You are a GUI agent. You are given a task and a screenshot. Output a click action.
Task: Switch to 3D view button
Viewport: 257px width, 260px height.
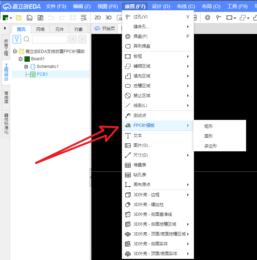(109, 18)
